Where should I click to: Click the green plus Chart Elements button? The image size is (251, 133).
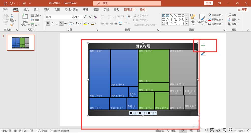[203, 46]
